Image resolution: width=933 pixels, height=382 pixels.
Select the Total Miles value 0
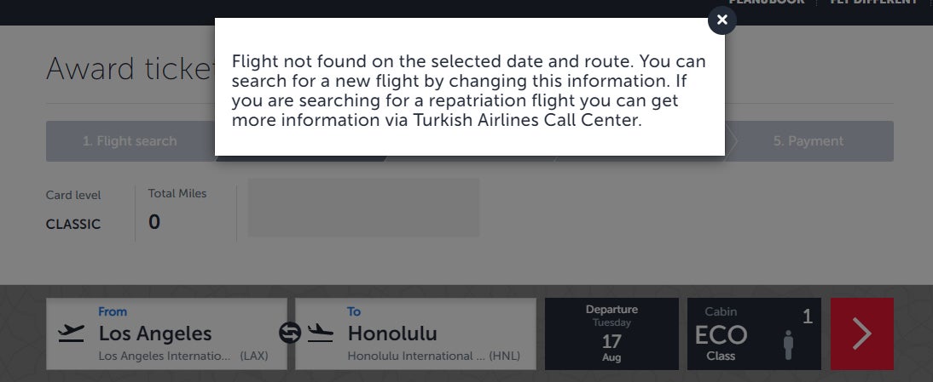tap(154, 222)
